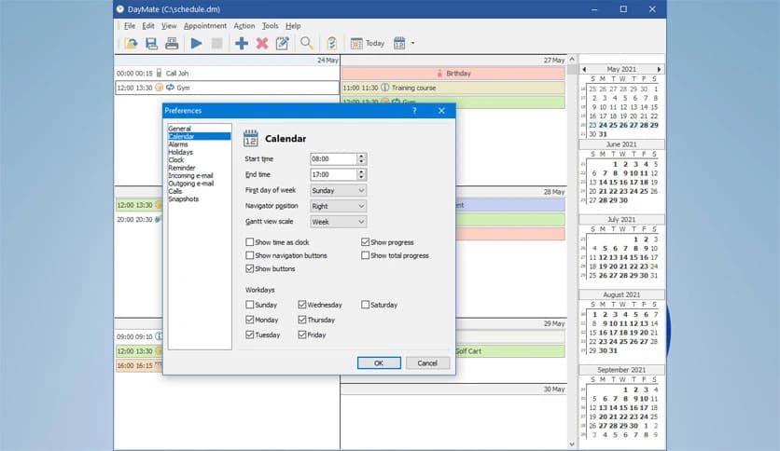Open the View menu
Screen dimensions: 780x451
(169, 26)
